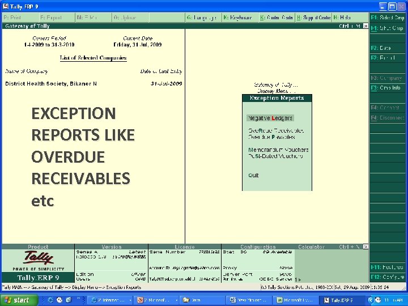This screenshot has height=306, width=408.
Task: Open the folder window in taskbar
Action: tap(203, 300)
